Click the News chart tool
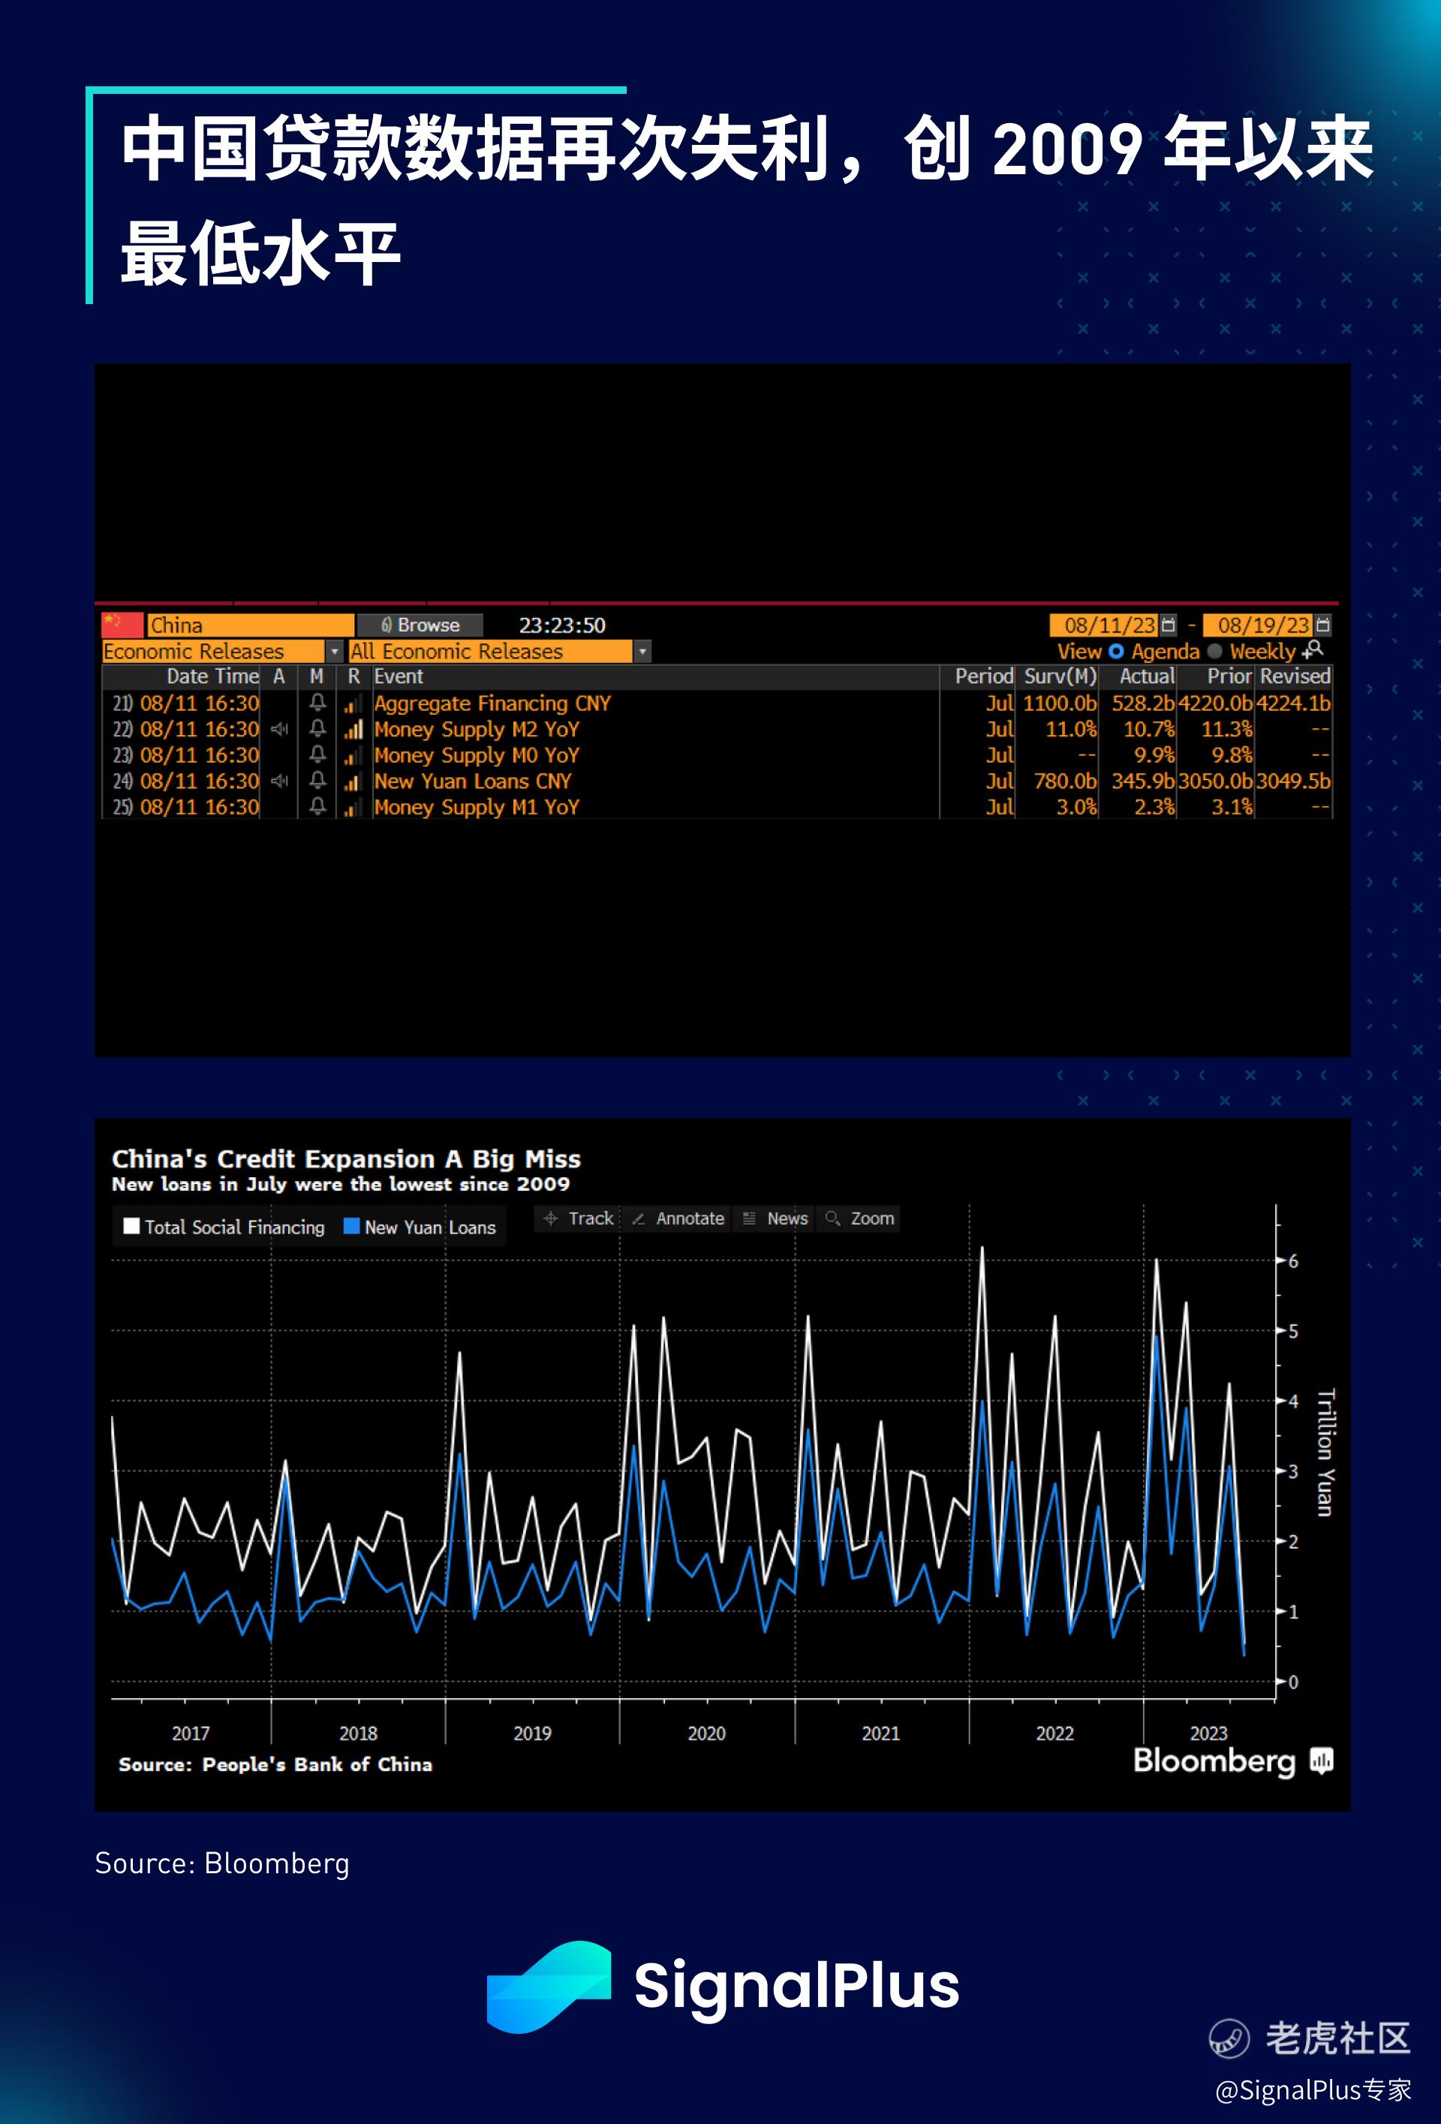 coord(775,1219)
